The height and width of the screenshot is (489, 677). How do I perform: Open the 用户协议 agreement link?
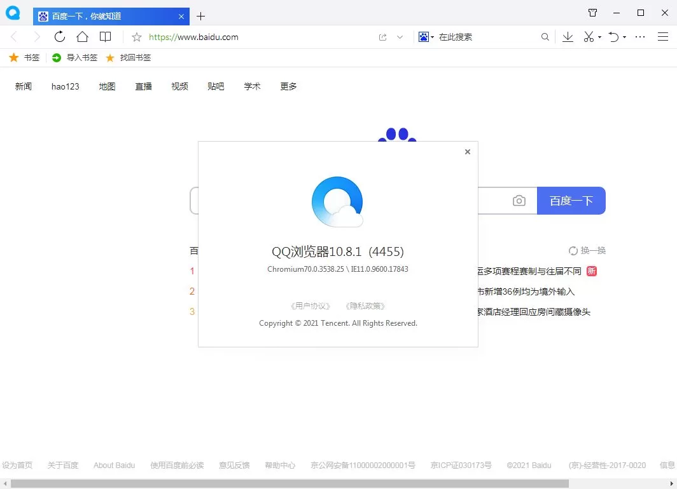pos(310,305)
